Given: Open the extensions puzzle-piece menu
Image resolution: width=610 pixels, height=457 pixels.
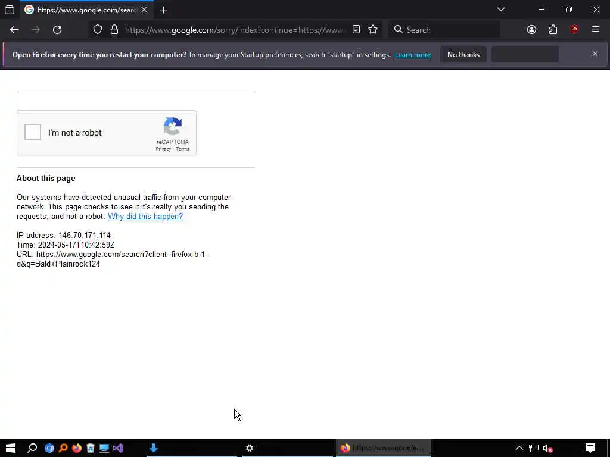Looking at the screenshot, I should (553, 30).
